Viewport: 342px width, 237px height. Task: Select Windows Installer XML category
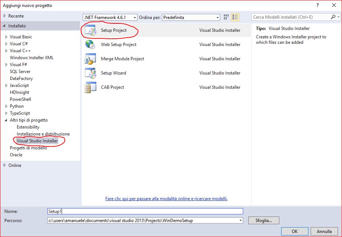32,58
